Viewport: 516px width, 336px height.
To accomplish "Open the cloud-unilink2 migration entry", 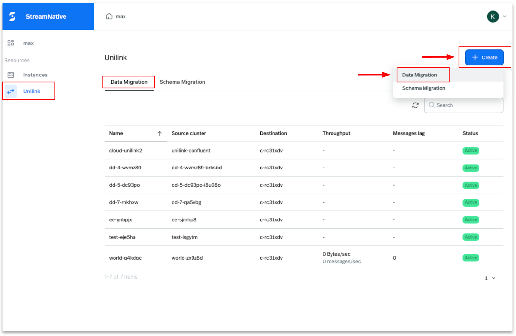I will [125, 151].
